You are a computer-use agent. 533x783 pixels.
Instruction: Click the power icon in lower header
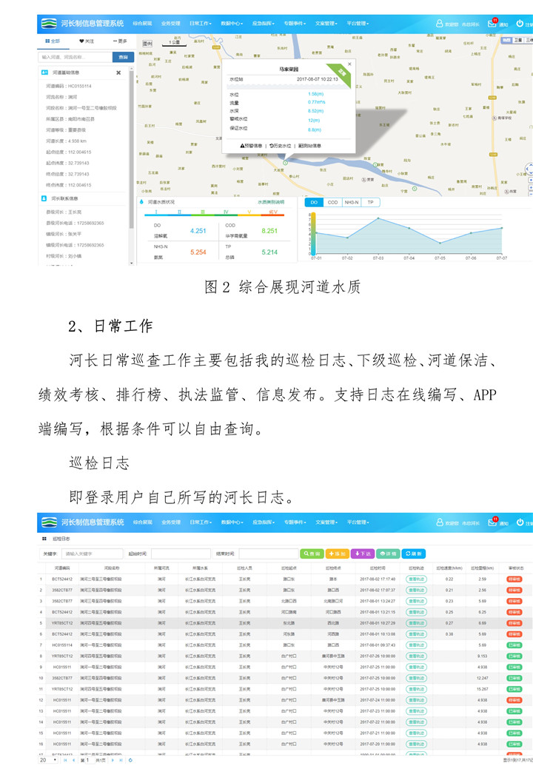click(520, 522)
